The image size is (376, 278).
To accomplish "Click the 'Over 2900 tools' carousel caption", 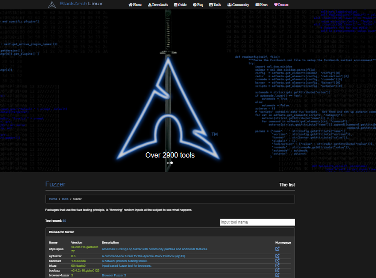I will pyautogui.click(x=170, y=155).
